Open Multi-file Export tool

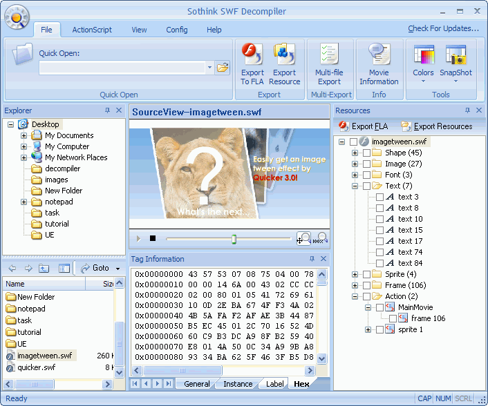329,64
